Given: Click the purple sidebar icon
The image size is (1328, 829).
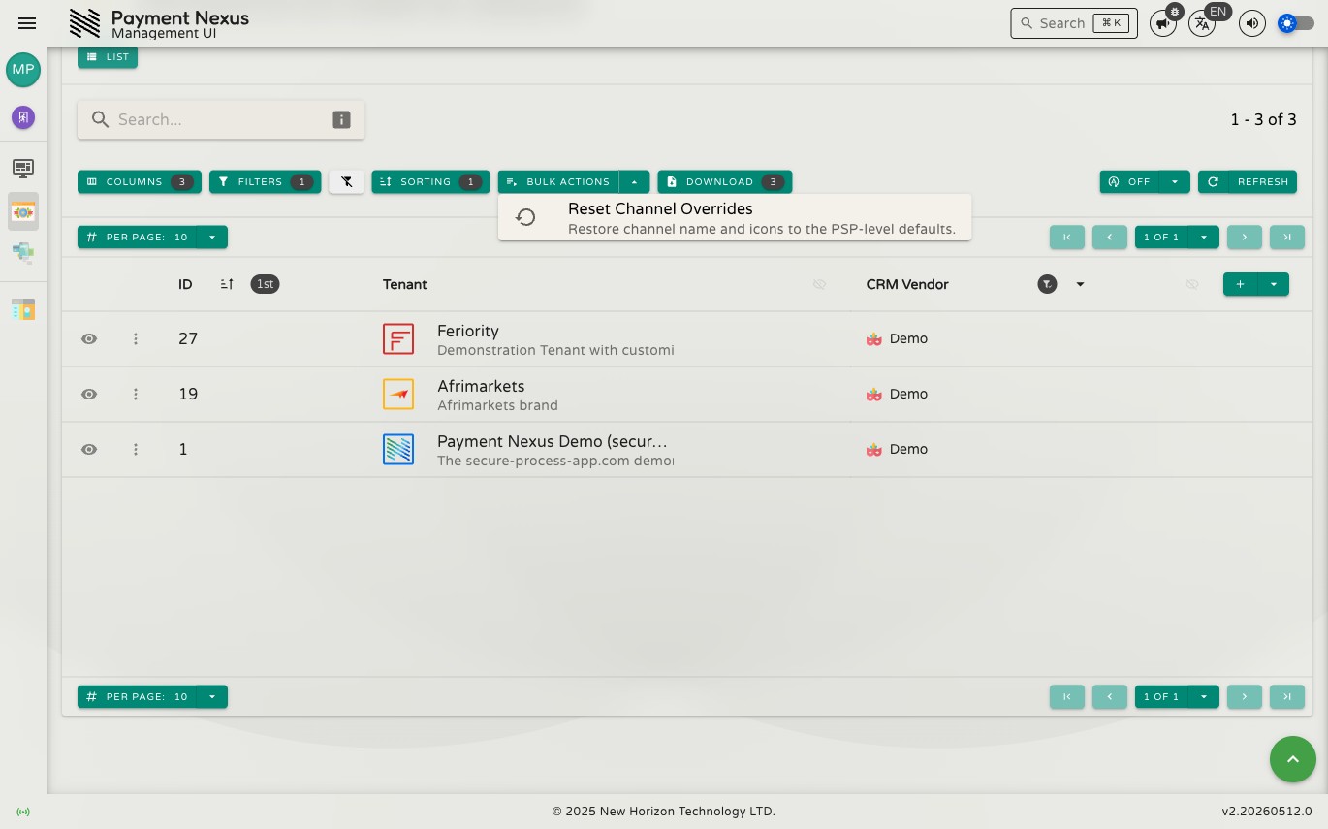Looking at the screenshot, I should [23, 117].
